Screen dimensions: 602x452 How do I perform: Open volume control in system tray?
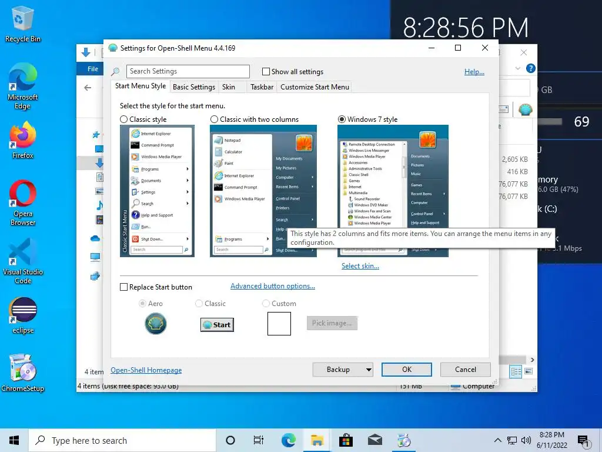tap(526, 440)
